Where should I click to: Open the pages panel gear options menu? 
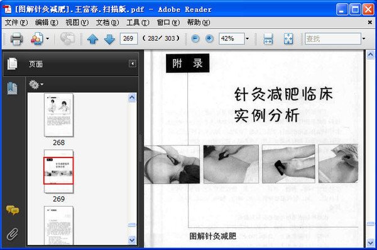[x=36, y=84]
